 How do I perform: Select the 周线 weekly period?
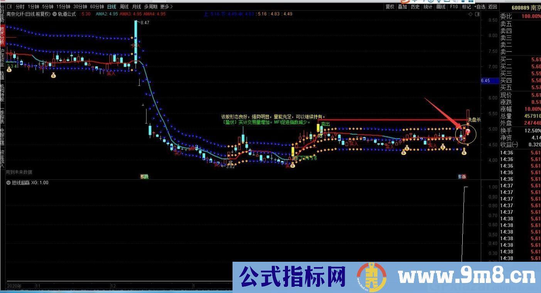click(x=124, y=7)
